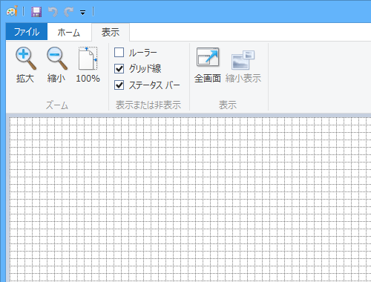Screen dimensions: 371x282
Task: Switch to the ホーム tab
Action: tap(68, 32)
